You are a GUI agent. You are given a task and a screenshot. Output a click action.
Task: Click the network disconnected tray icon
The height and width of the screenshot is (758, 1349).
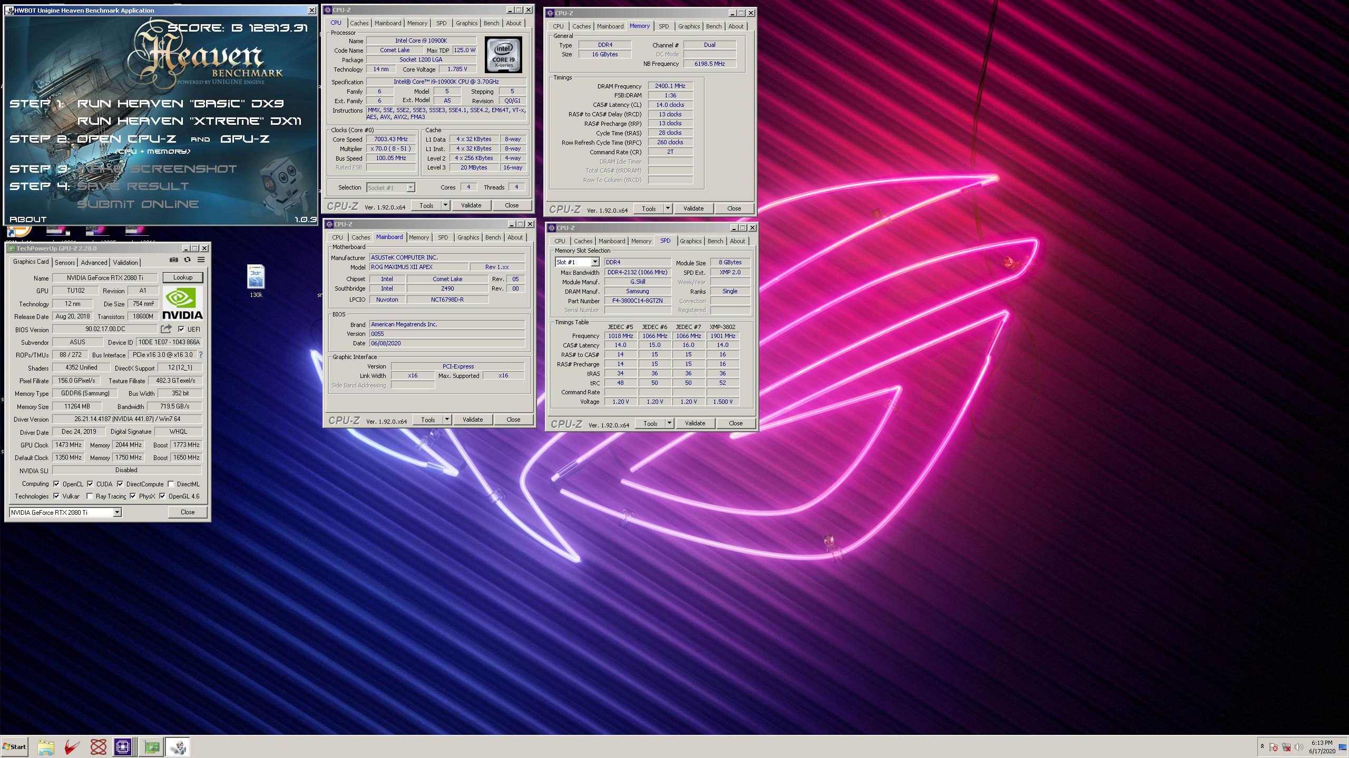tap(1286, 747)
